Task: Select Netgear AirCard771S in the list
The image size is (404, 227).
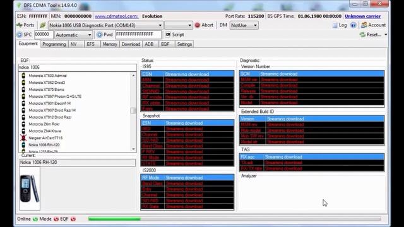Action: [x=45, y=138]
